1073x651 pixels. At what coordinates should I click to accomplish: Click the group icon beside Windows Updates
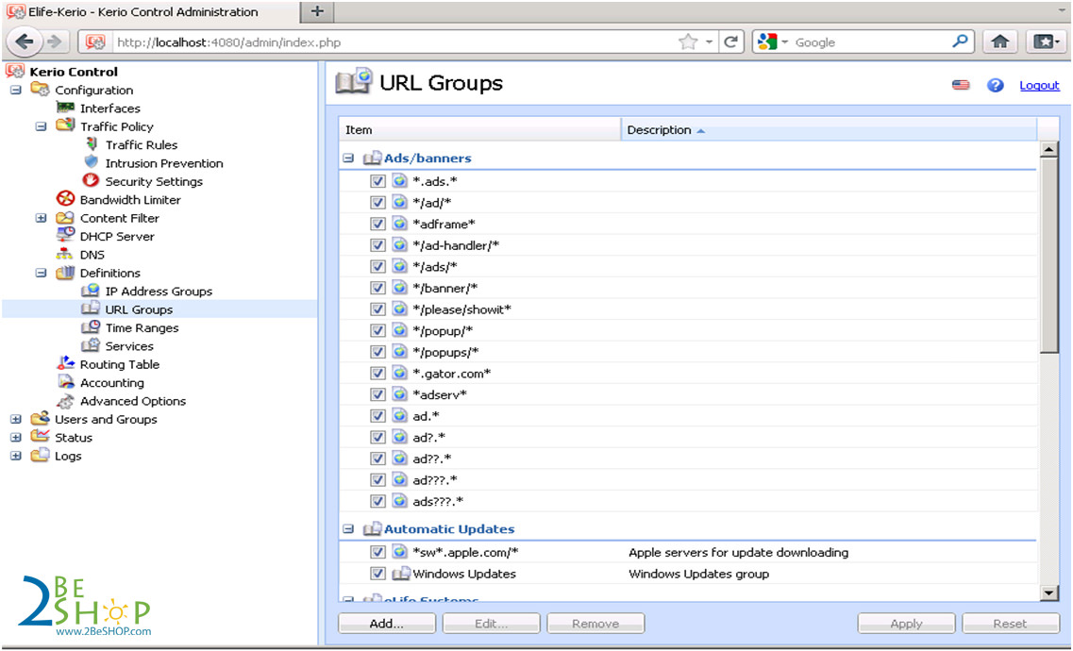(x=401, y=573)
